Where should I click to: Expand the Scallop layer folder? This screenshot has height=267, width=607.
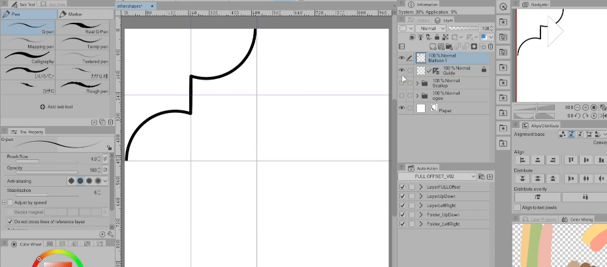coord(417,83)
